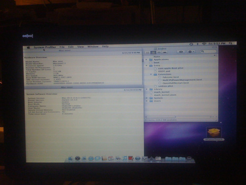Open Finder from the Dock
The height and width of the screenshot is (185, 246).
(70, 158)
